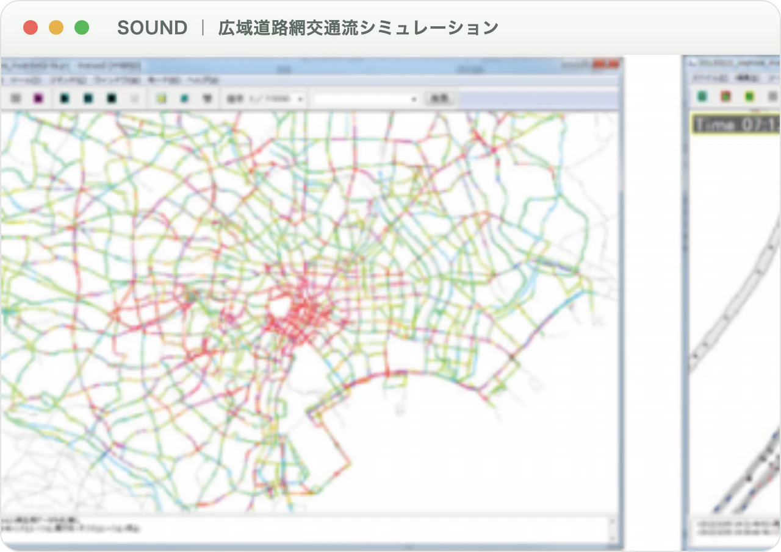Open the モード menu in the map window
This screenshot has height=552, width=781.
[165, 80]
